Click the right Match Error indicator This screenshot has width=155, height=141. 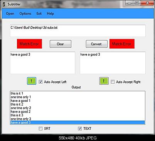pos(122,44)
